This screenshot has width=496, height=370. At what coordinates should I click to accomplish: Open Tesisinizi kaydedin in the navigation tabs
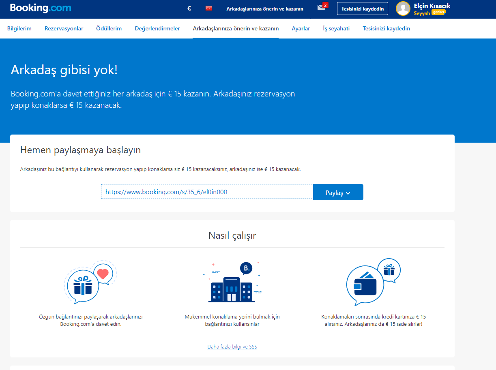pyautogui.click(x=386, y=28)
